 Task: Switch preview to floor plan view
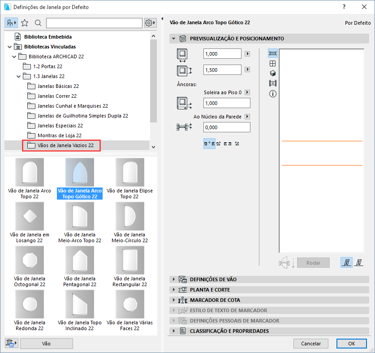coord(273,53)
